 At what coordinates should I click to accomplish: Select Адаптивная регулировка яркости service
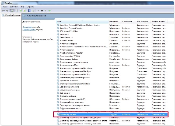[x=112, y=78]
